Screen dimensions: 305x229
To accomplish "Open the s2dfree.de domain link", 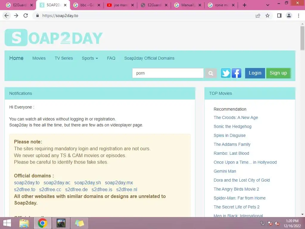I will 76,189.
